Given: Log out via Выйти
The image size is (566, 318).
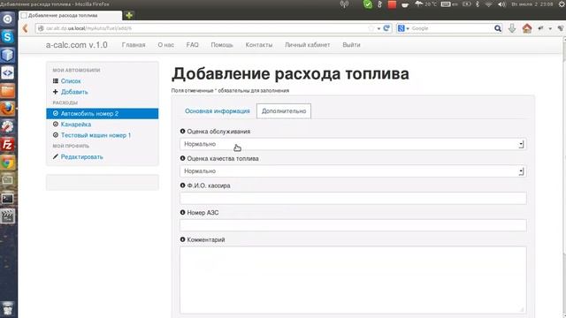Looking at the screenshot, I should click(351, 45).
